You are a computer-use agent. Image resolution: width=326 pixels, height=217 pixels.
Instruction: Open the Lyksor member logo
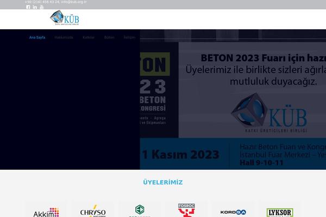click(x=280, y=213)
